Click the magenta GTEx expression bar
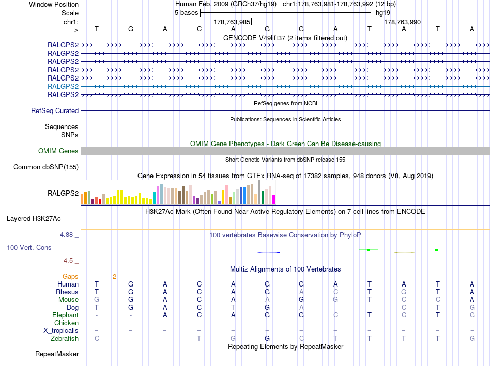491x366 pixels. coord(273,200)
